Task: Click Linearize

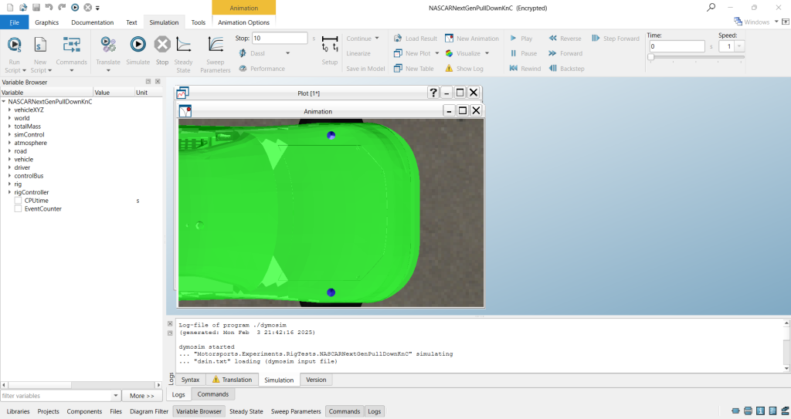Action: pos(358,53)
